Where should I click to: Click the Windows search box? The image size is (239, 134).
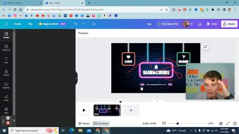(x=34, y=131)
